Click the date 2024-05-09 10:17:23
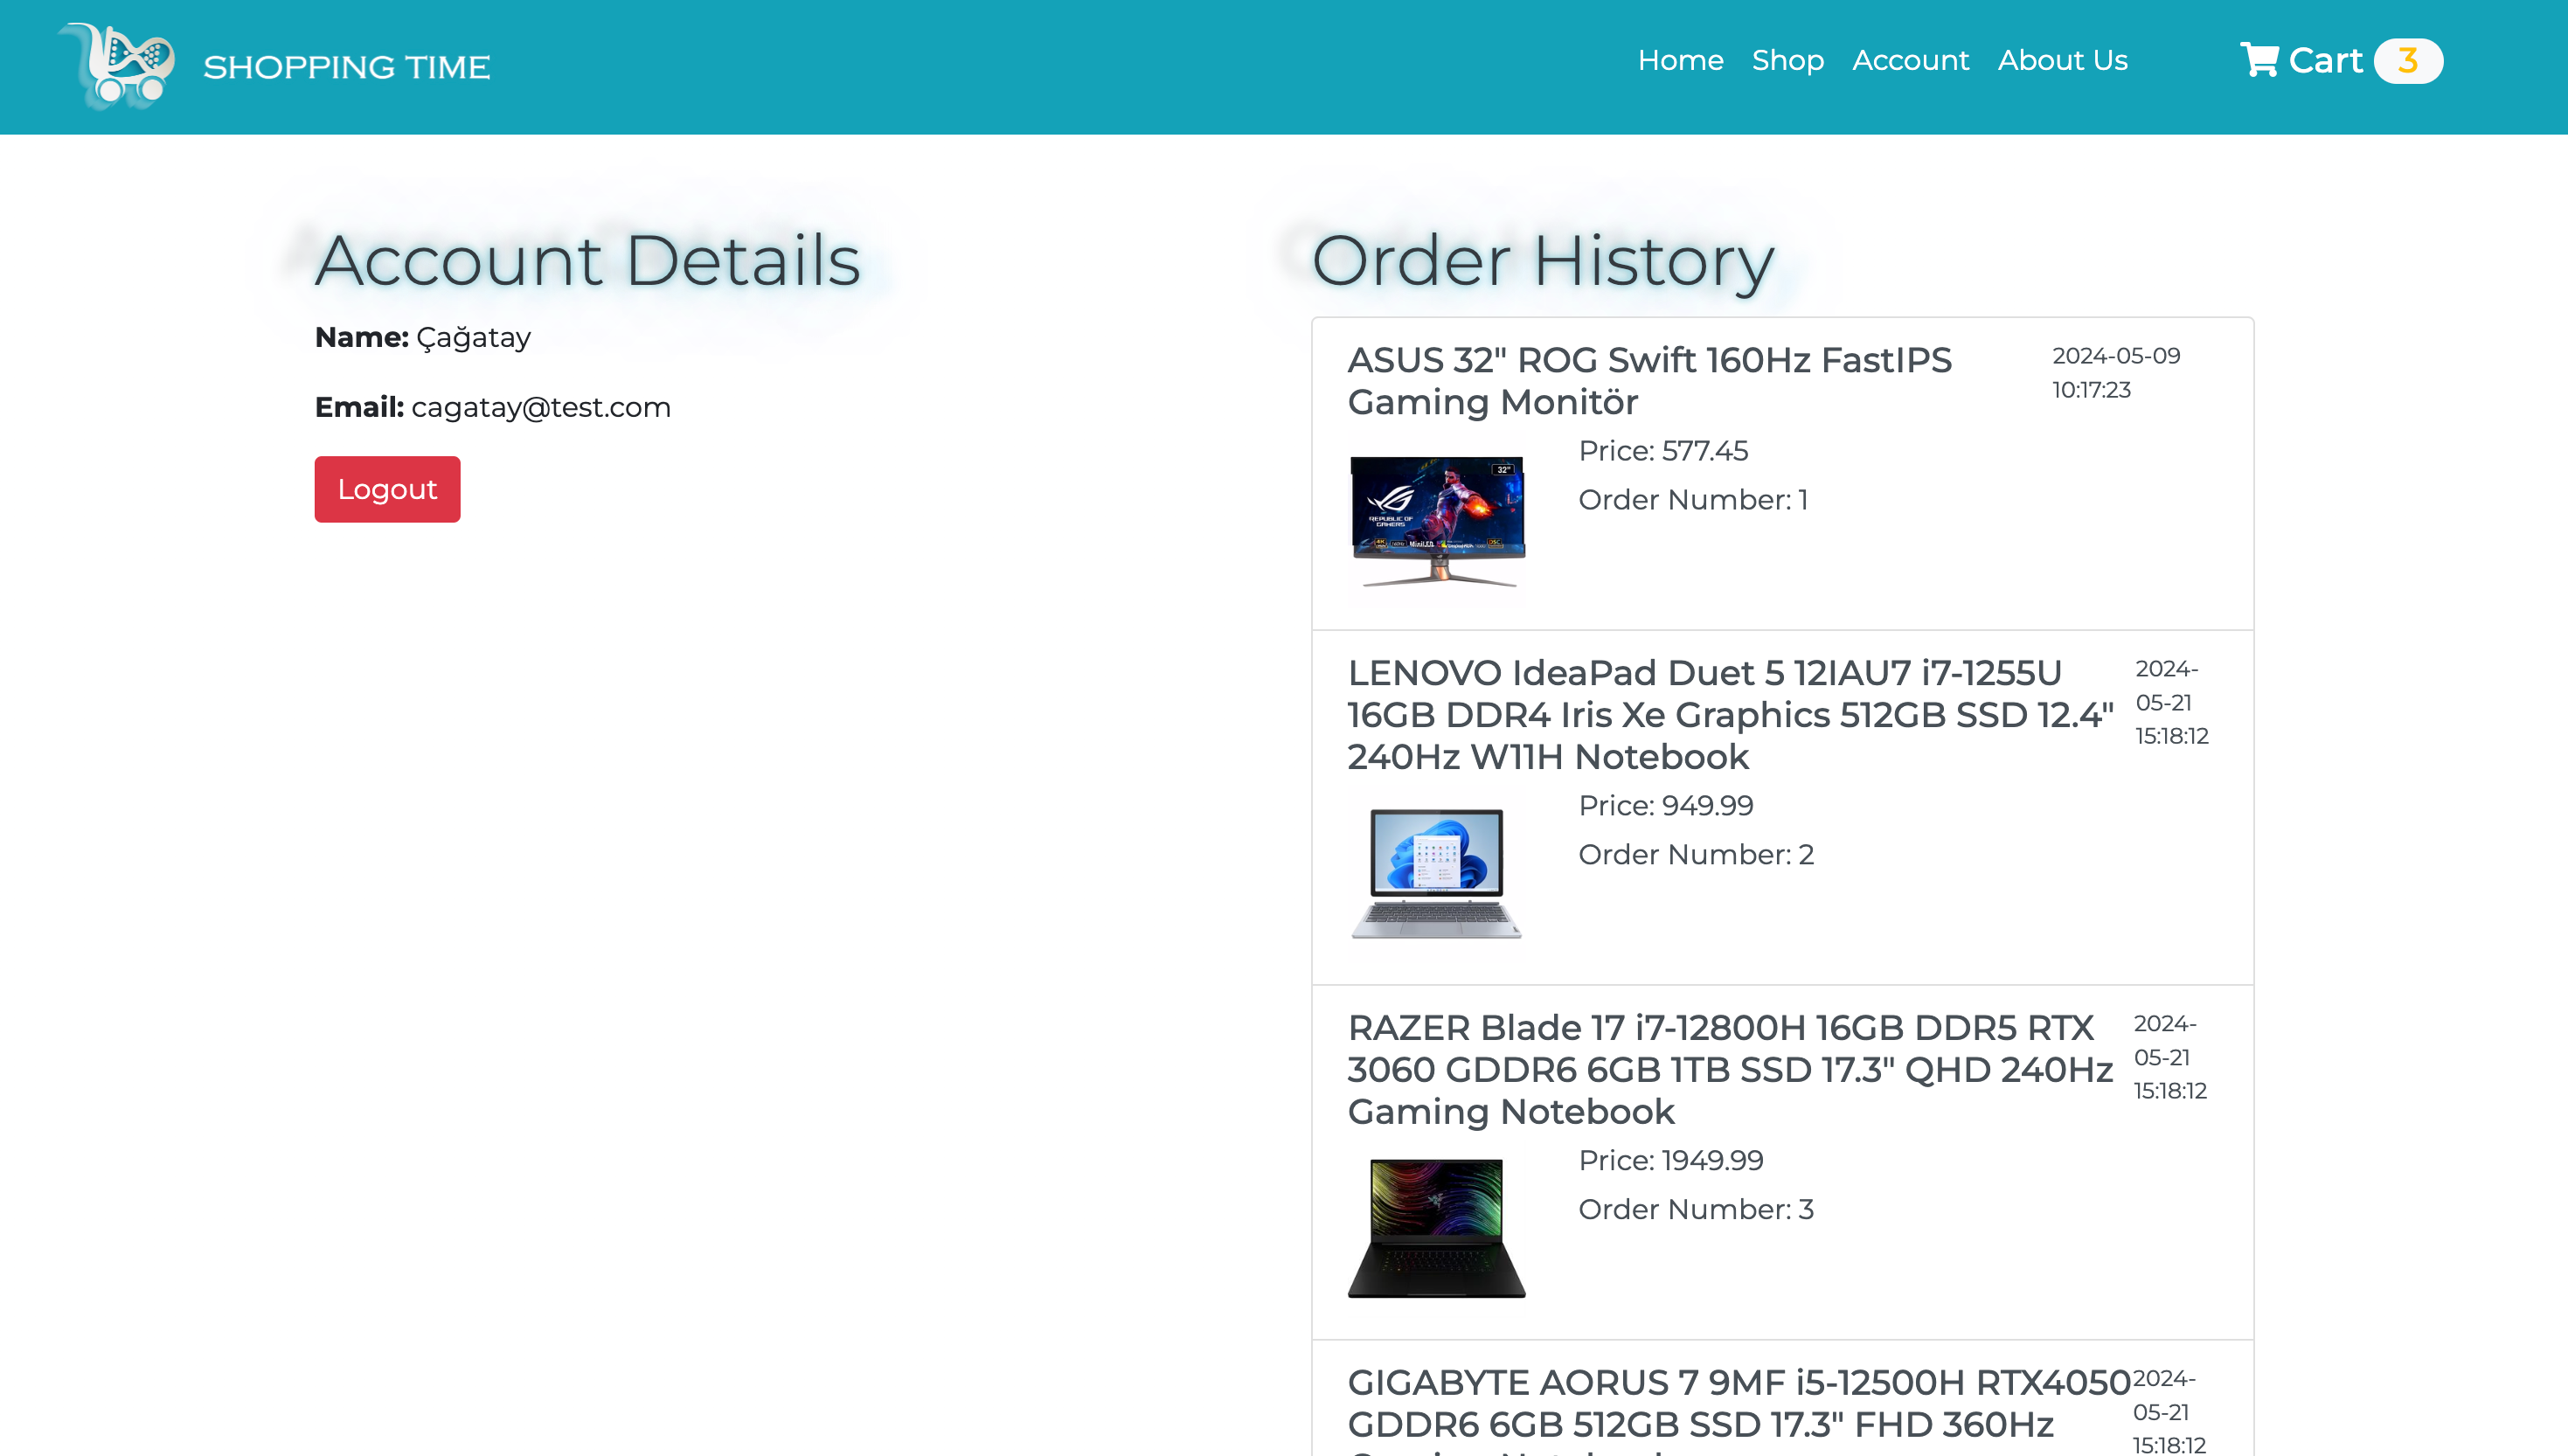The height and width of the screenshot is (1456, 2568). 2115,373
